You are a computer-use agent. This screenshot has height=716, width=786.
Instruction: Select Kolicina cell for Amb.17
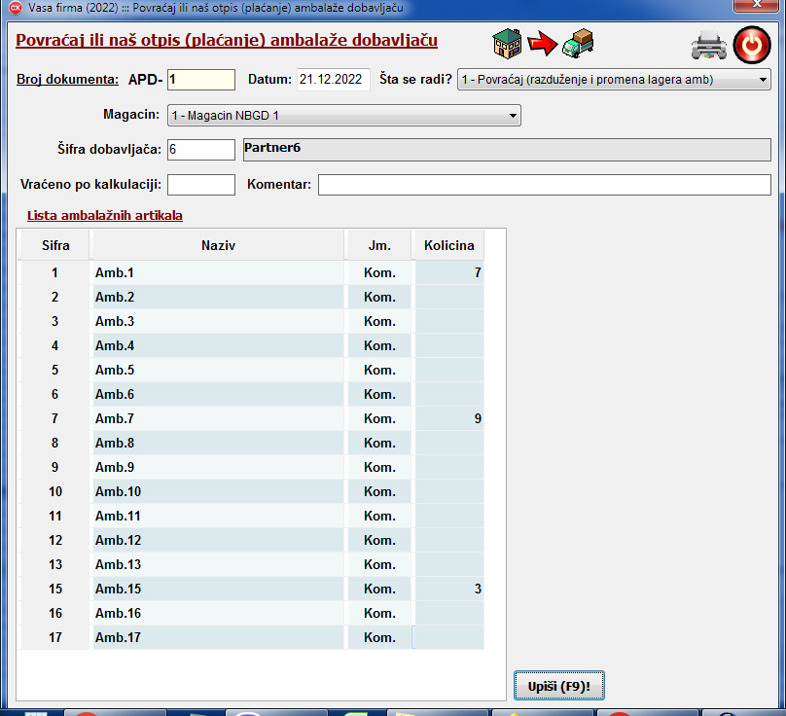tap(449, 638)
